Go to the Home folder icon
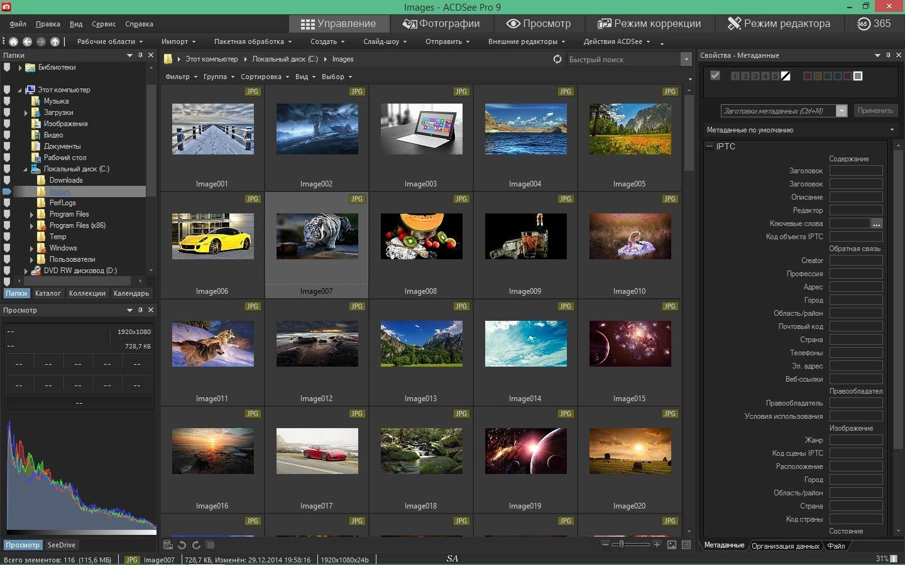 pos(13,41)
